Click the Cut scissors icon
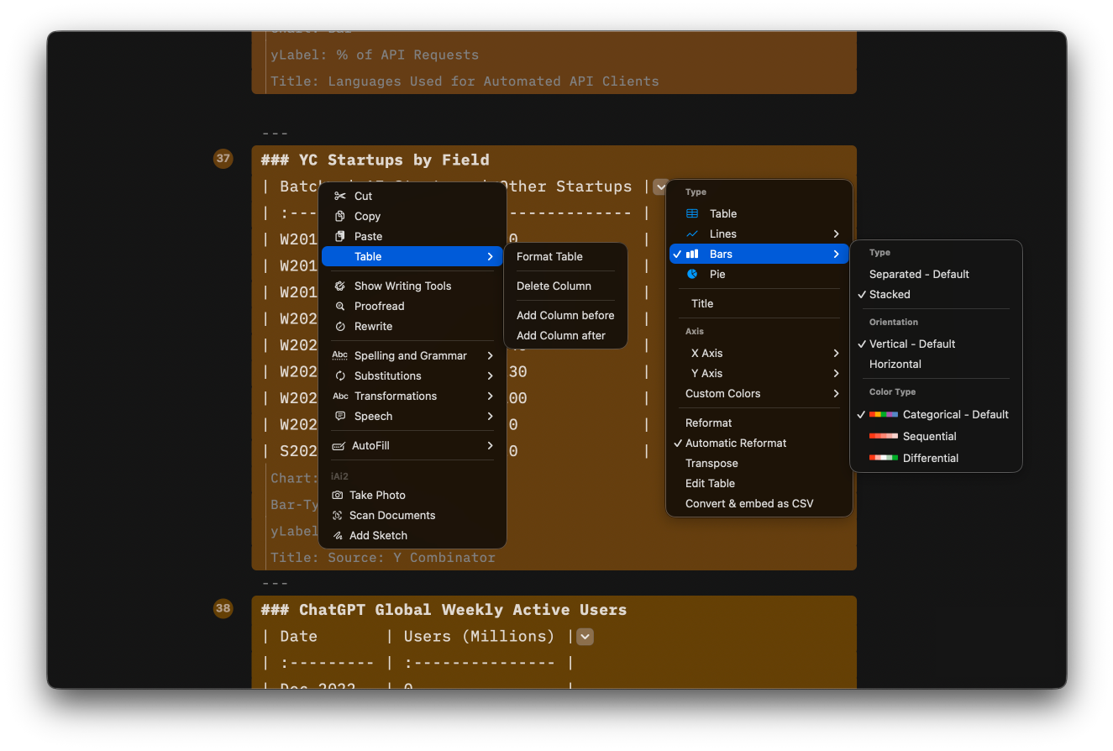This screenshot has width=1113, height=751. click(339, 196)
